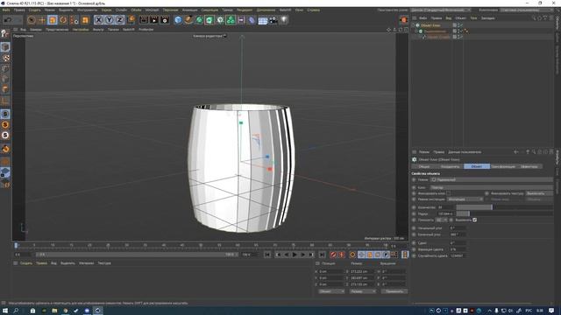Open the Клон dropdown showing Повтор
561x315 pixels.
[492, 187]
